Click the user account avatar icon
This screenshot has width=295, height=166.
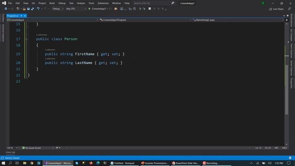tap(263, 3)
